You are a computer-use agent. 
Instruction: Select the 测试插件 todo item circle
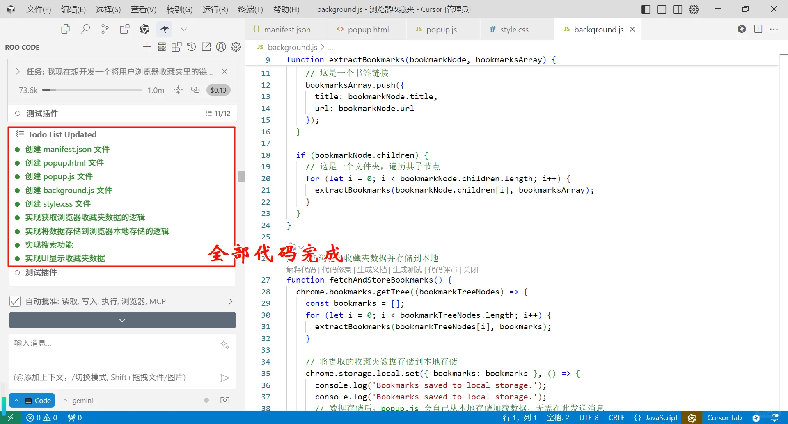click(17, 273)
